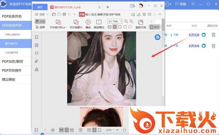
Task: Click the zoom in magnifier icon
Action: [131, 21]
